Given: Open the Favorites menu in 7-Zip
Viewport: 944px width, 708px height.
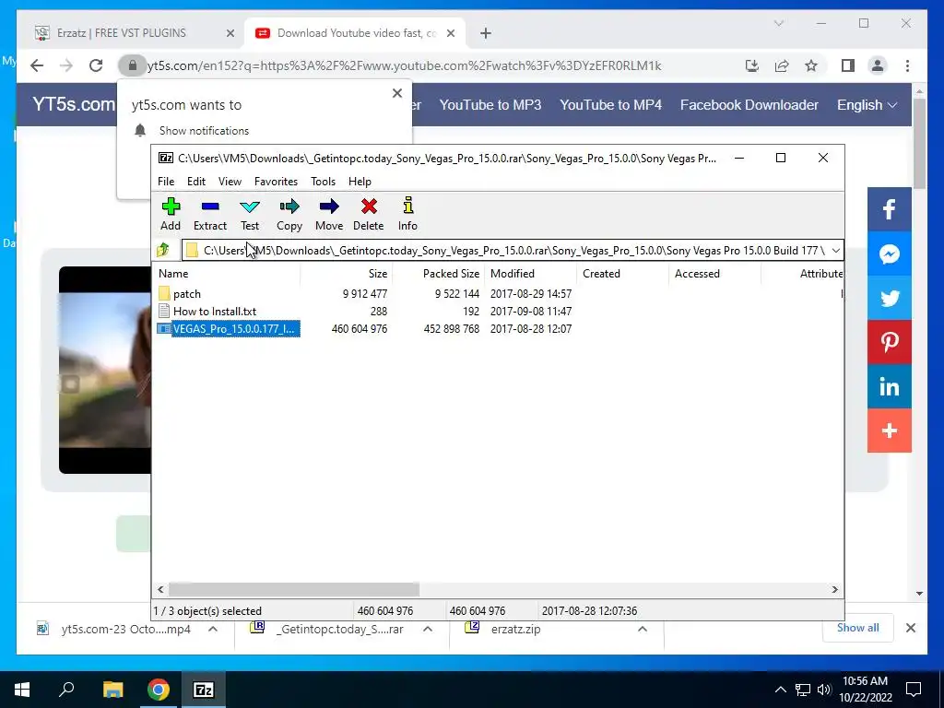Looking at the screenshot, I should pos(276,182).
